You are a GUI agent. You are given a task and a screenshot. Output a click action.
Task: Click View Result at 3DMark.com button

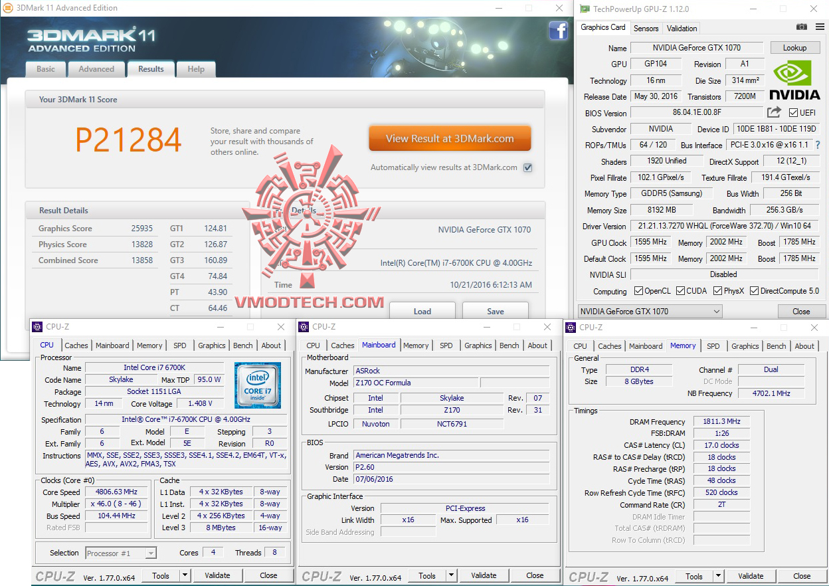point(450,139)
